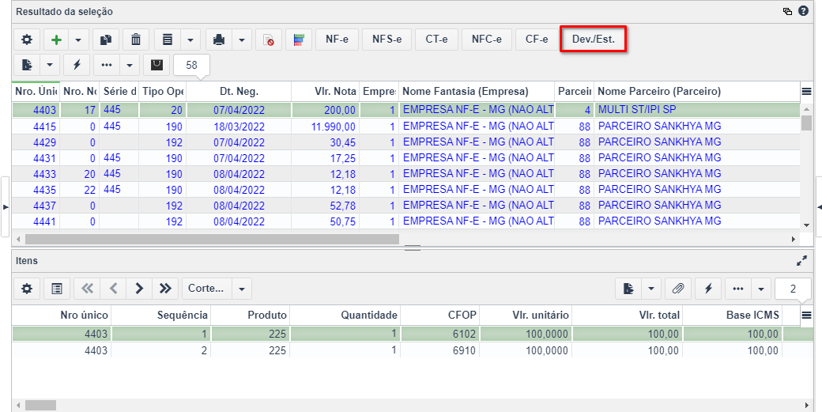Click lightning bolt icon in Itens toolbar

tap(709, 289)
